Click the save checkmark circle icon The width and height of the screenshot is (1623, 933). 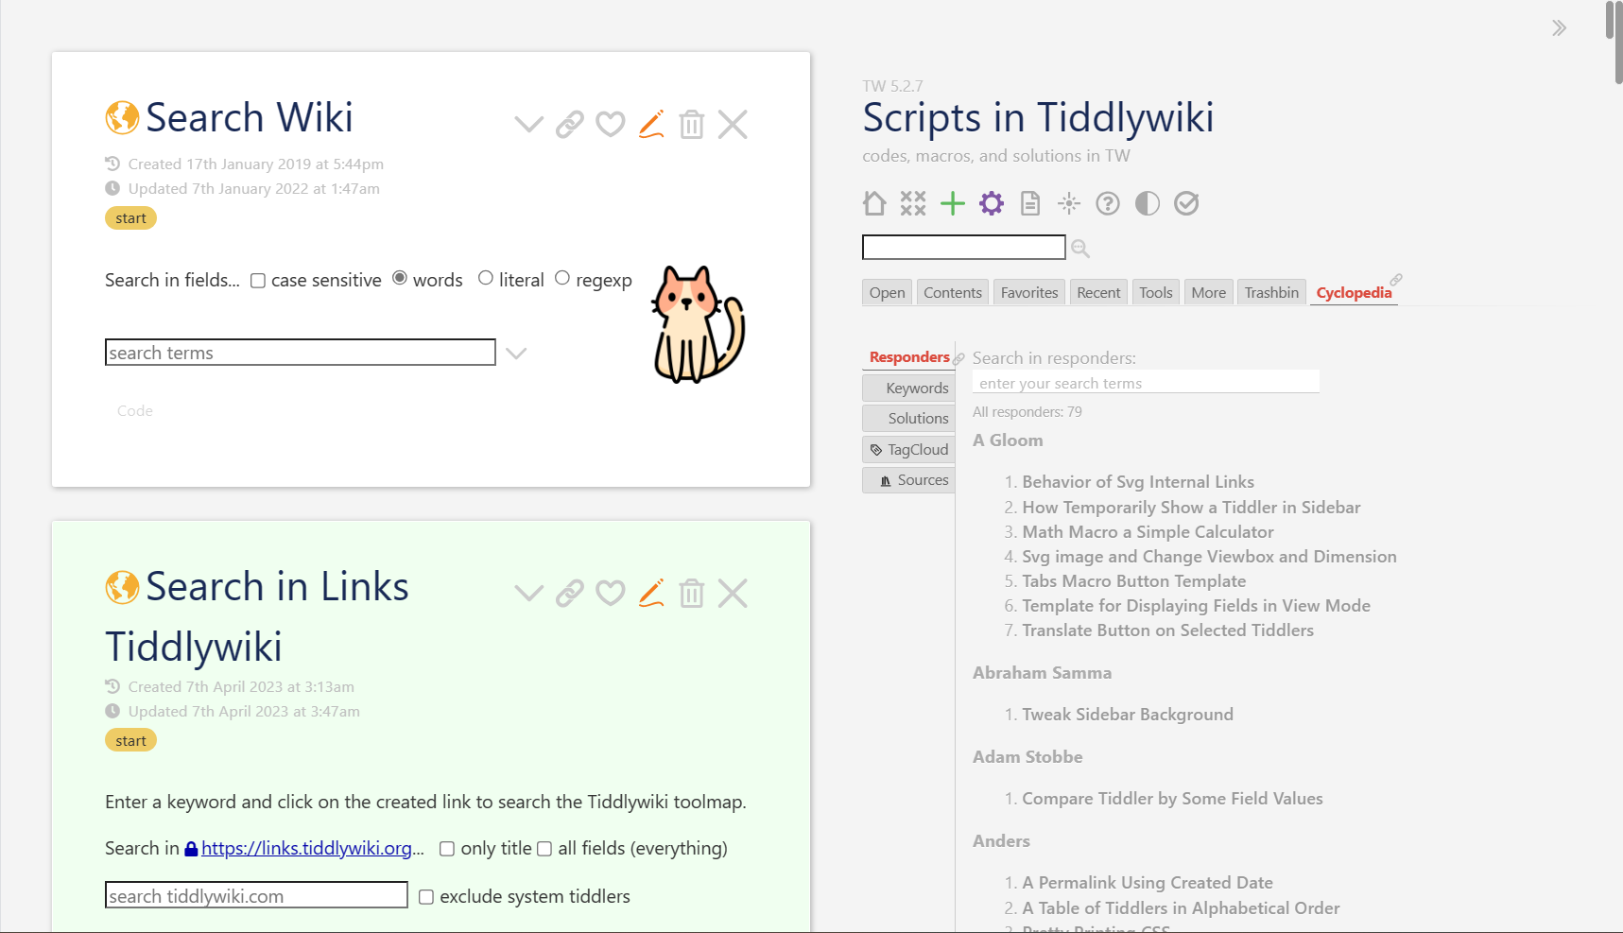[x=1186, y=203]
